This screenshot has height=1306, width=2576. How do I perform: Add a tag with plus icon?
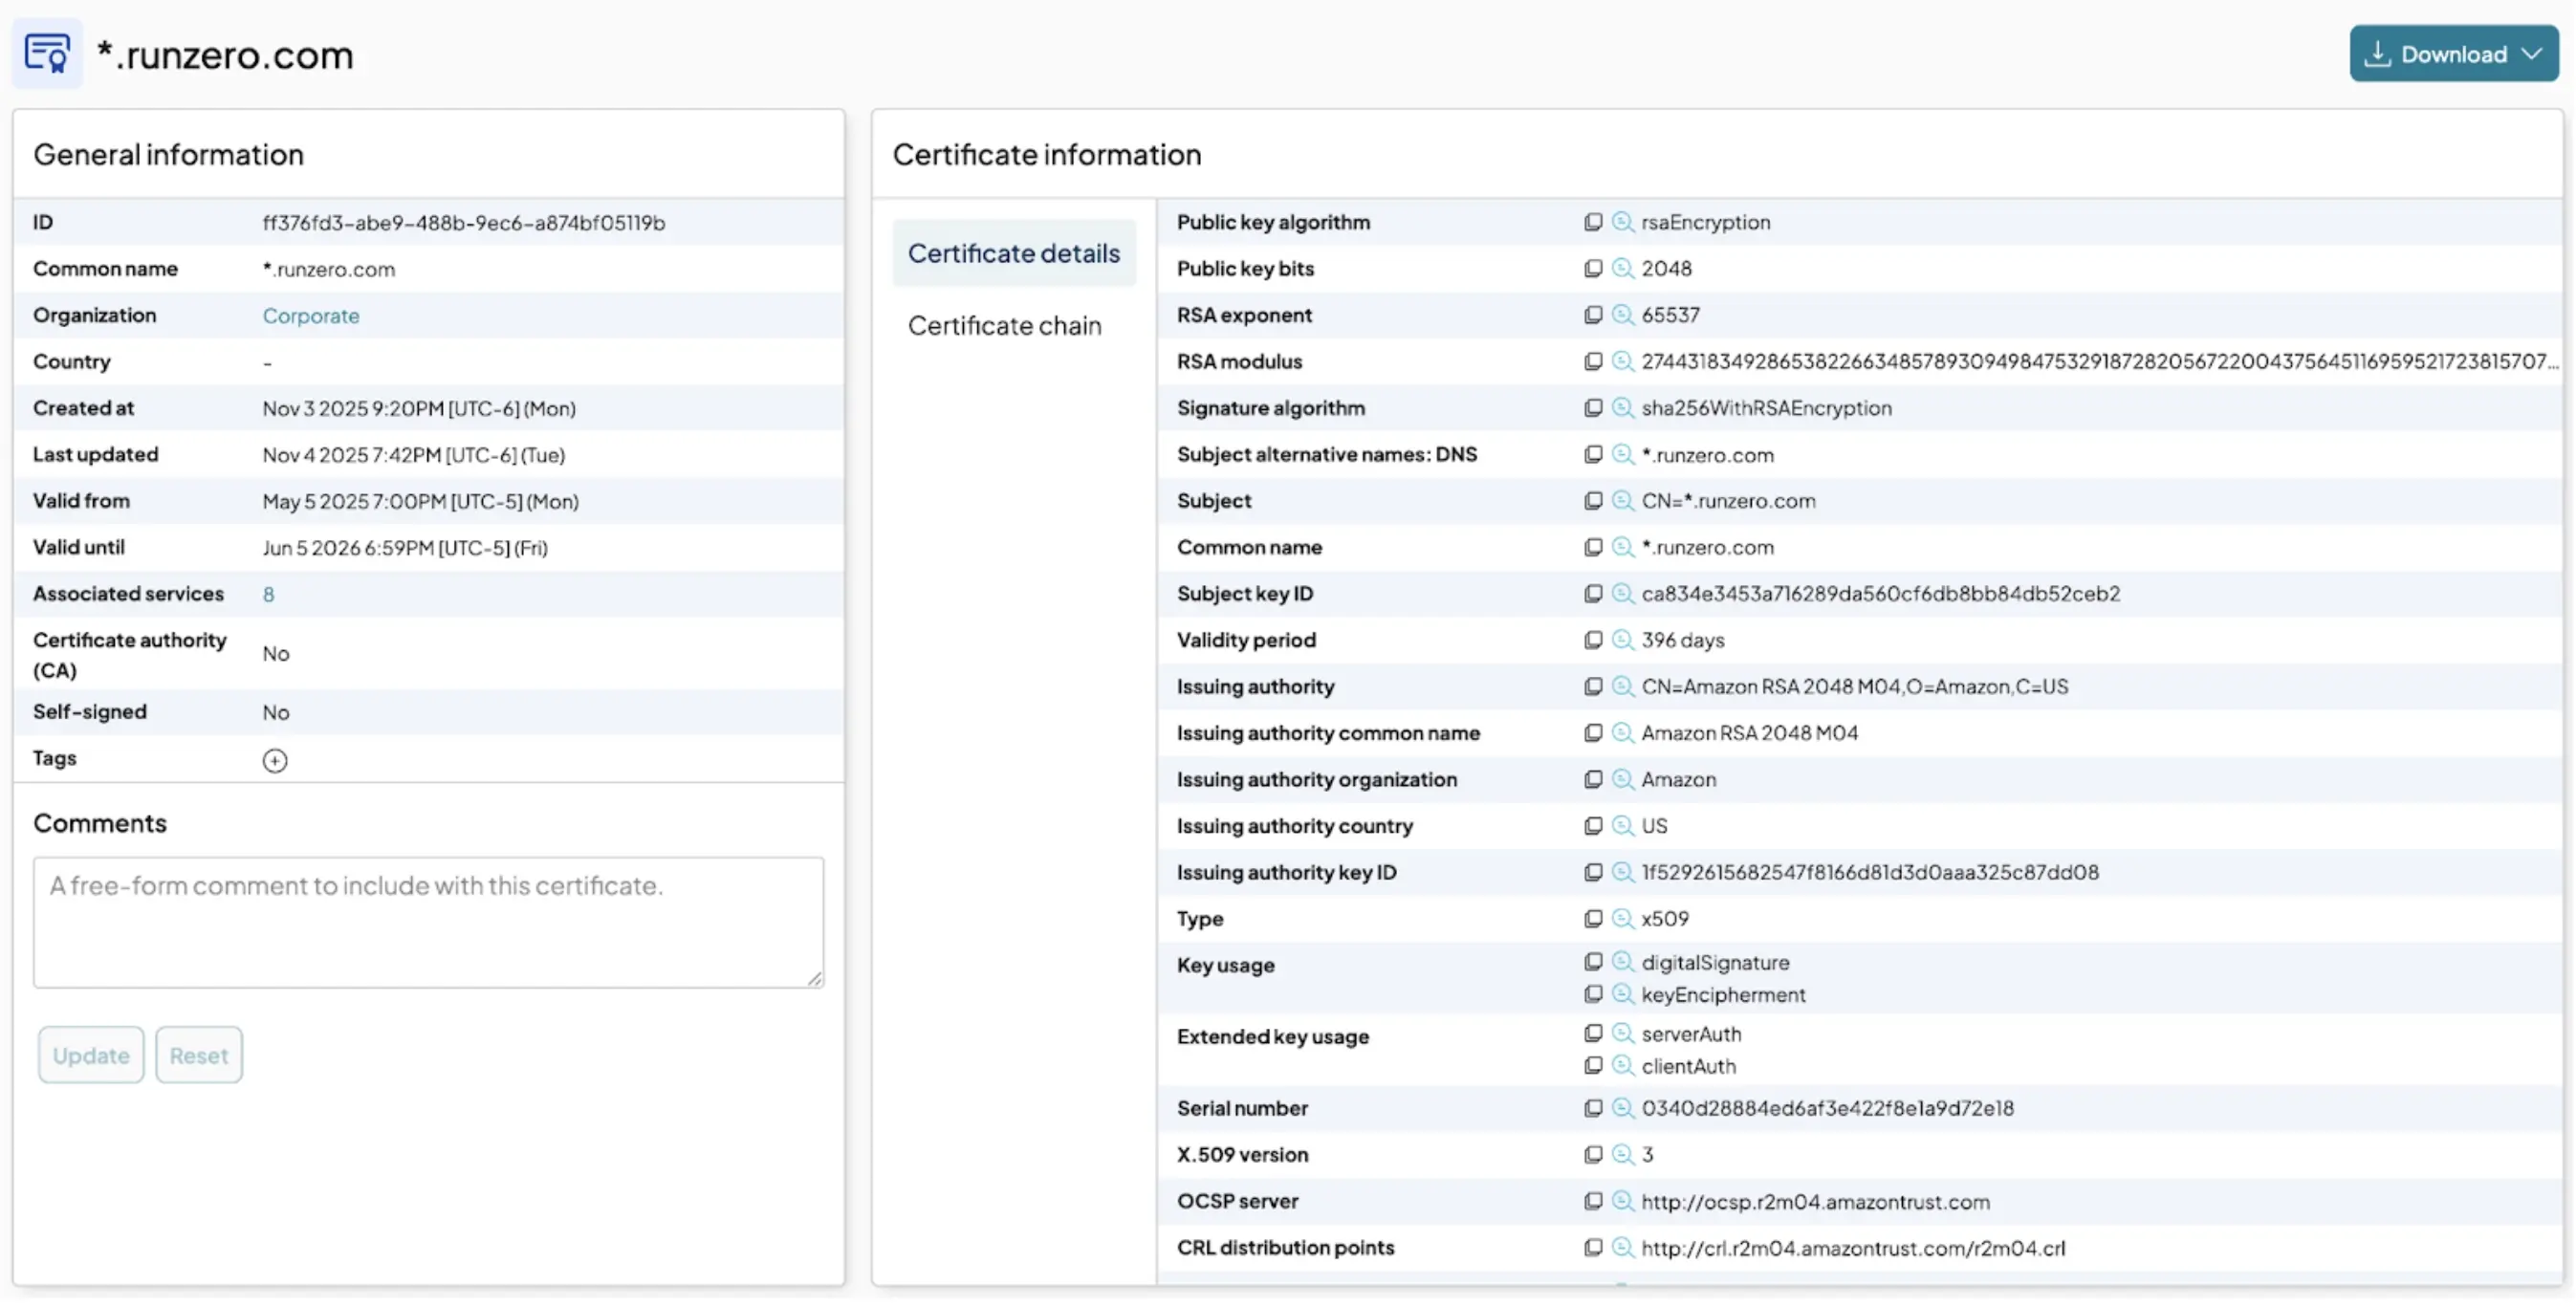(275, 761)
